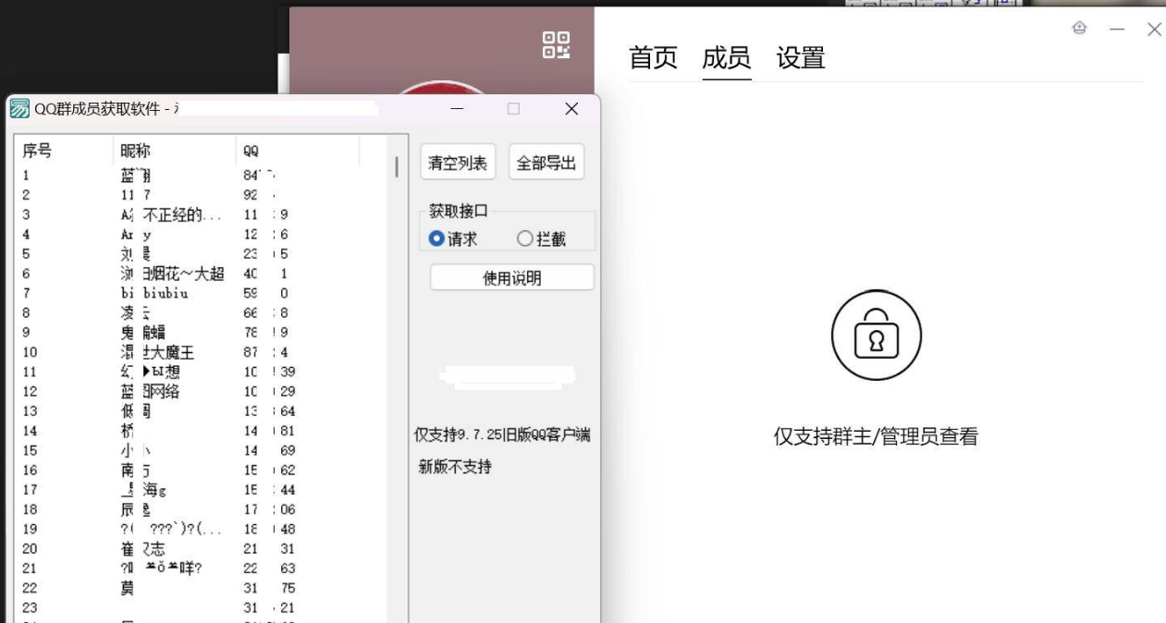Open the QR code icon
Screen dimensions: 1166x623
556,45
